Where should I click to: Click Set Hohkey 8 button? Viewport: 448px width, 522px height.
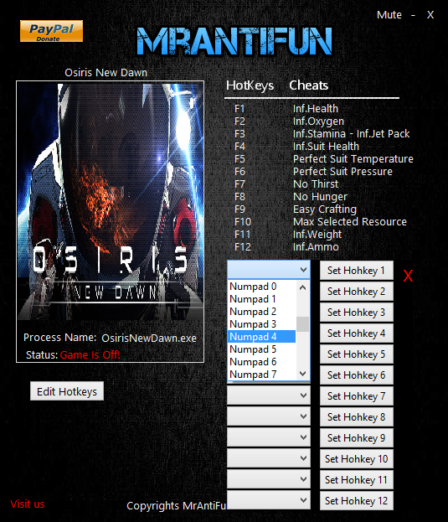[x=356, y=416]
